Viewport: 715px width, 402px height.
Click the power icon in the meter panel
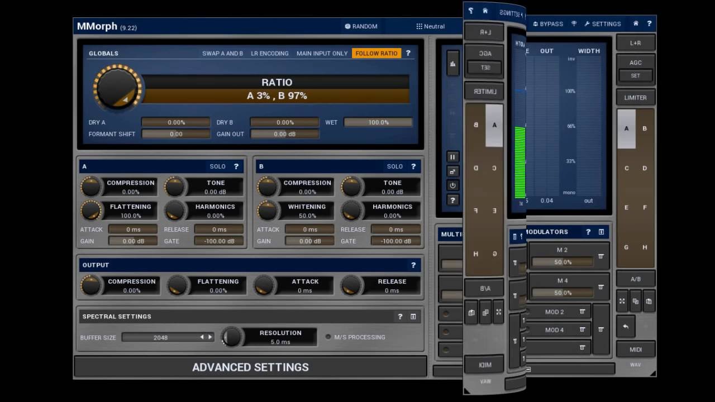click(452, 185)
